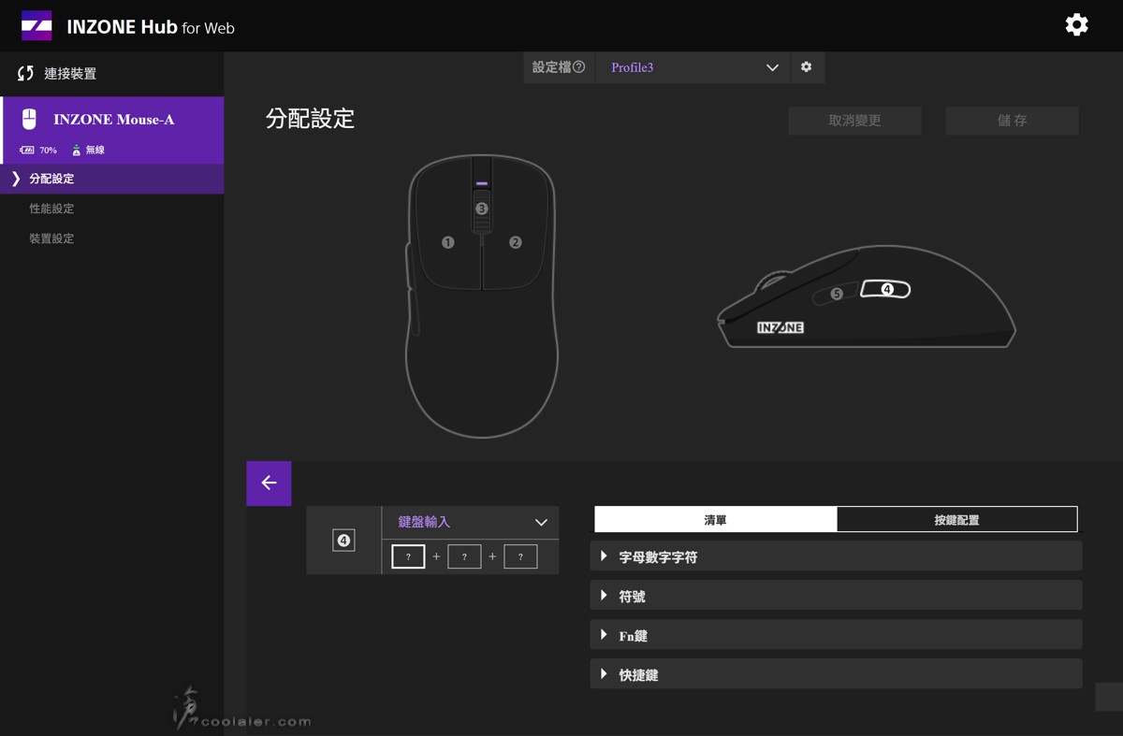Select scroll wheel button 3 on diagram
The height and width of the screenshot is (736, 1123).
tap(481, 209)
